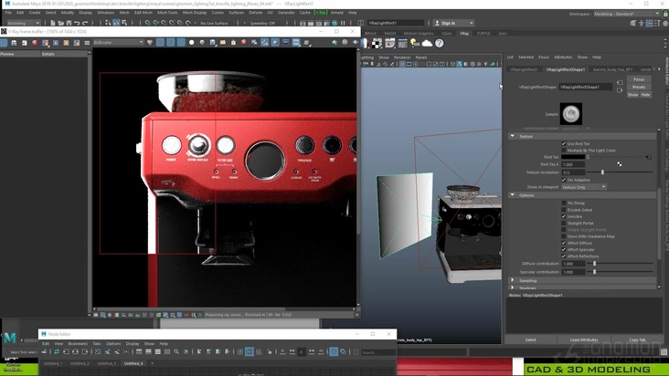Click the checkerboard icon in the VRay shelf

tap(377, 43)
